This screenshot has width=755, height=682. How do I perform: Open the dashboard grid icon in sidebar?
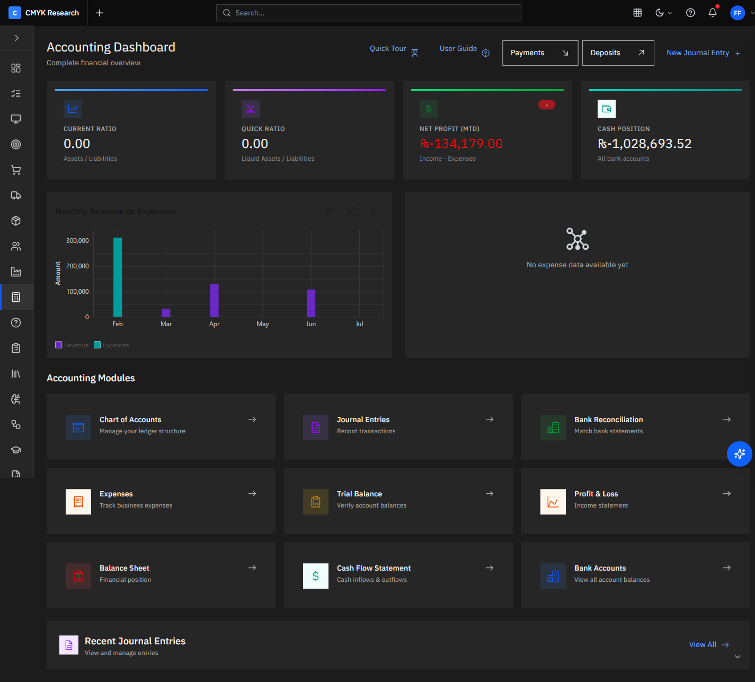16,68
